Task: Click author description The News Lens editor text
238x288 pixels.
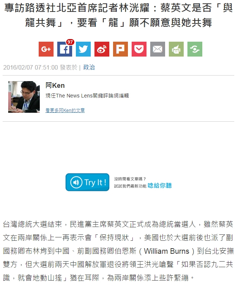Action: (87, 96)
